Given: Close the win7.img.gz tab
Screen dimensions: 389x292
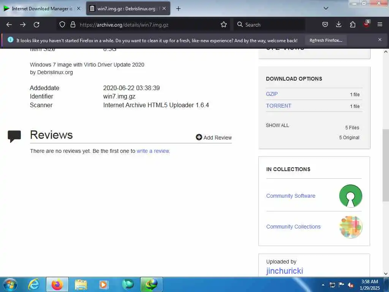Looking at the screenshot, I should pos(164,8).
